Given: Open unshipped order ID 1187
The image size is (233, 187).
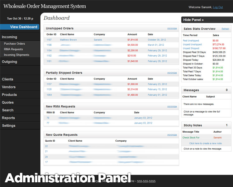Looking at the screenshot, I should [49, 40].
